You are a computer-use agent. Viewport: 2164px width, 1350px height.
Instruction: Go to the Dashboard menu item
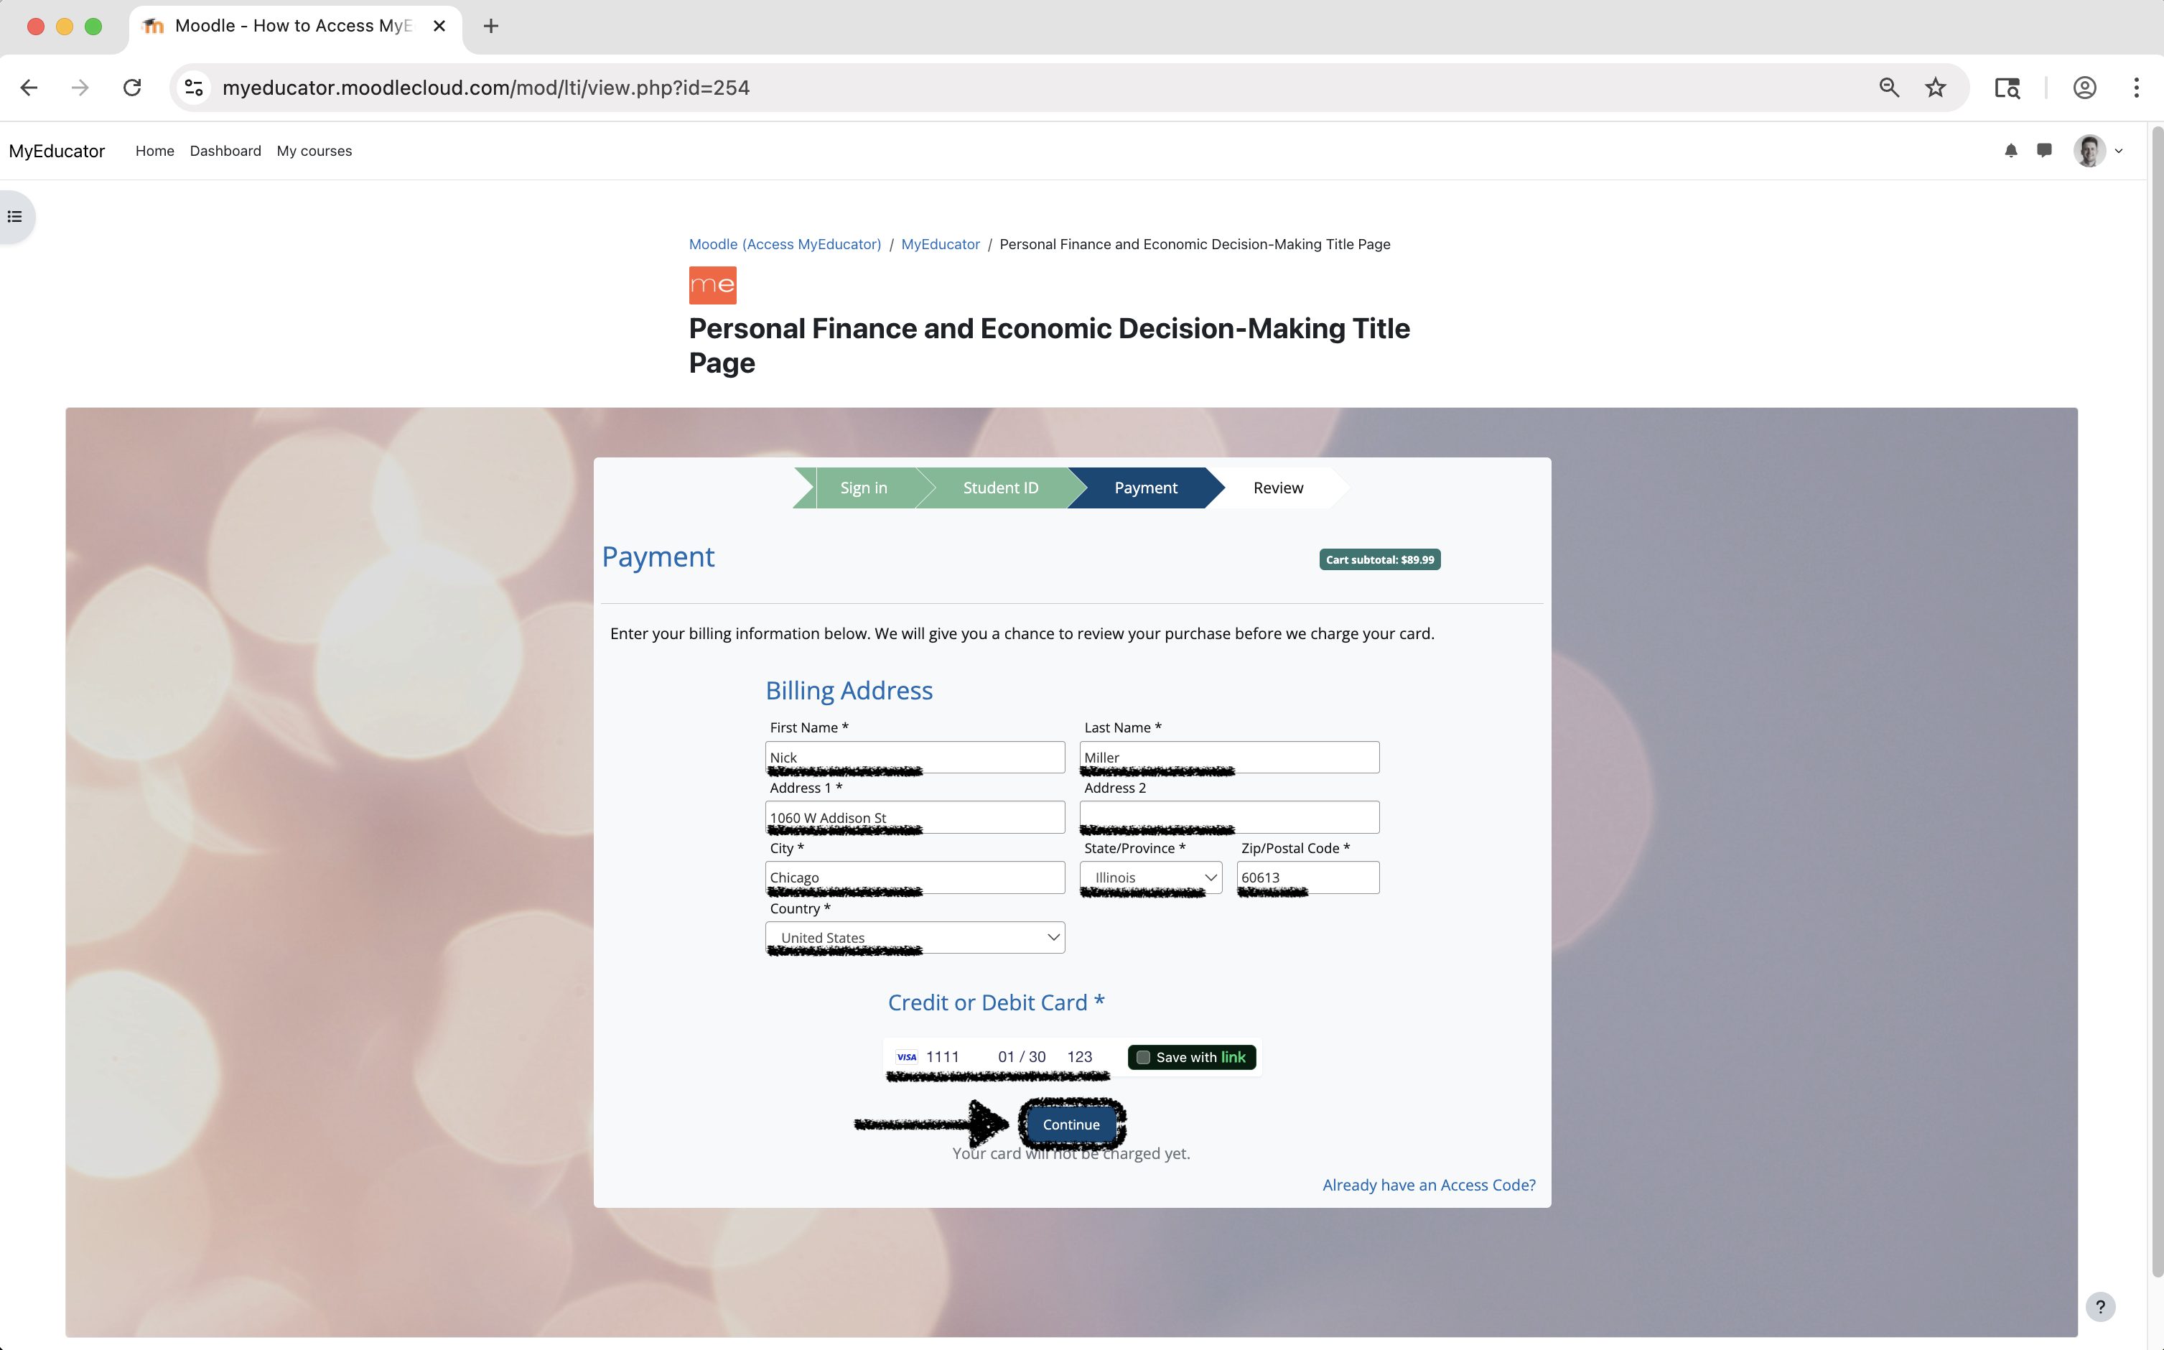pos(225,151)
